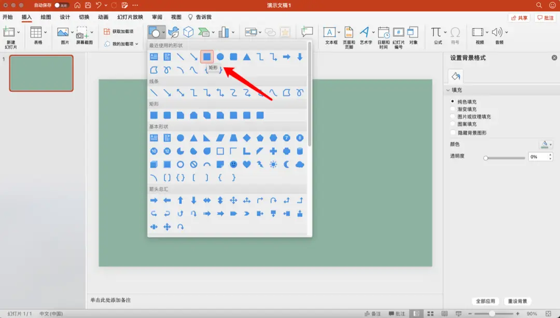Pick the oval in recently used shapes
The height and width of the screenshot is (318, 560).
point(220,57)
